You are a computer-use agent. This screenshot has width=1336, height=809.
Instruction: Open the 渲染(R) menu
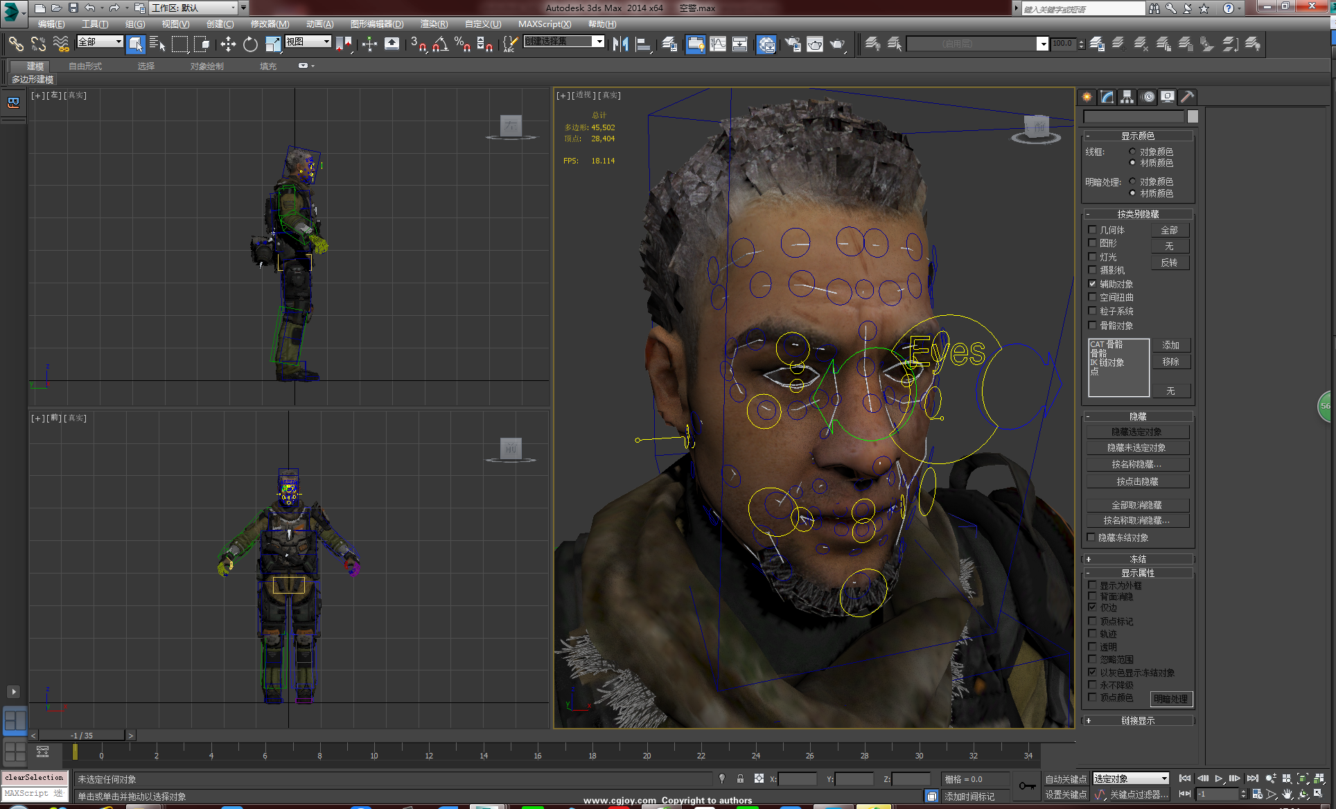click(x=434, y=24)
